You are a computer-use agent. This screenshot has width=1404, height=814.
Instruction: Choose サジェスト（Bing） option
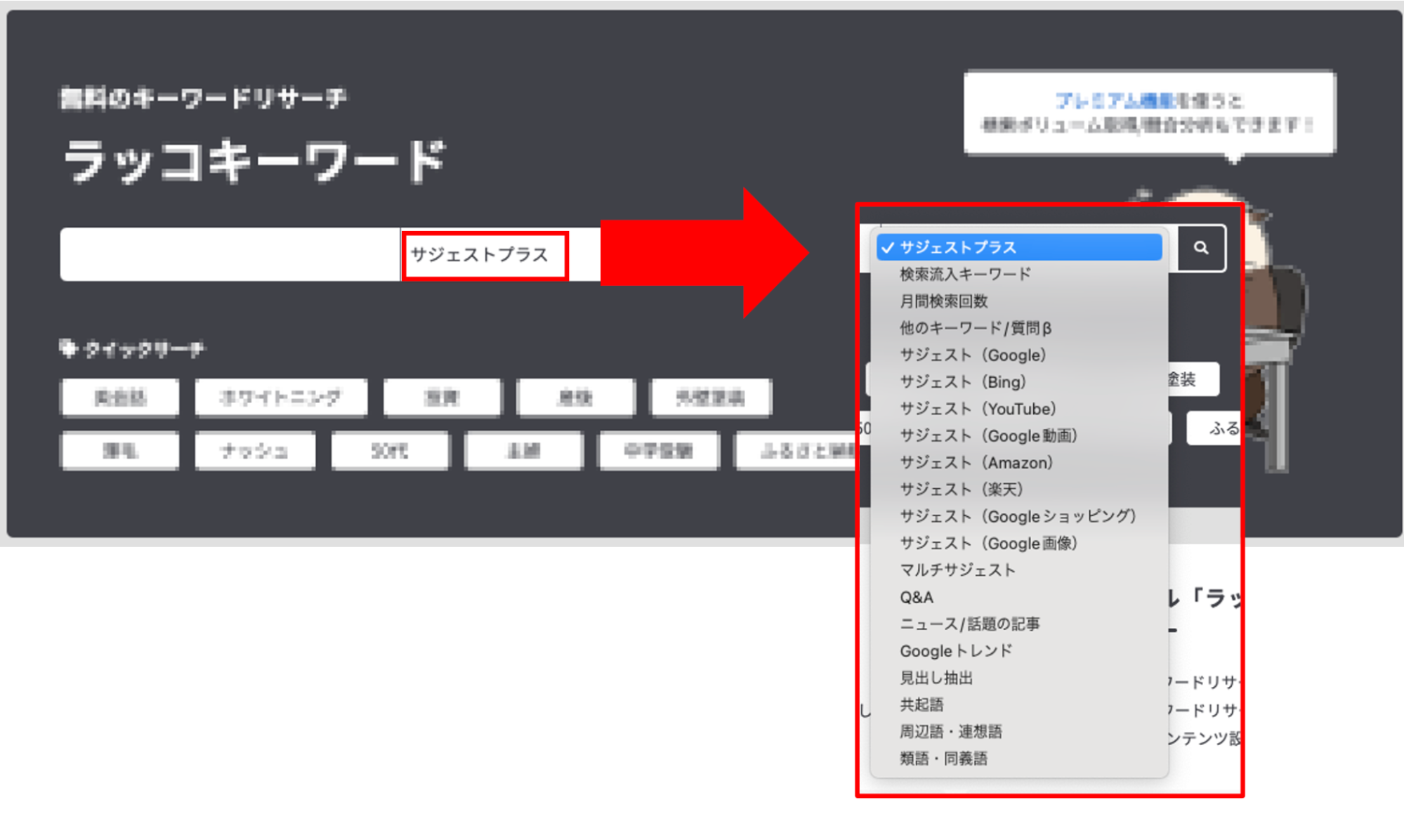pyautogui.click(x=1019, y=382)
